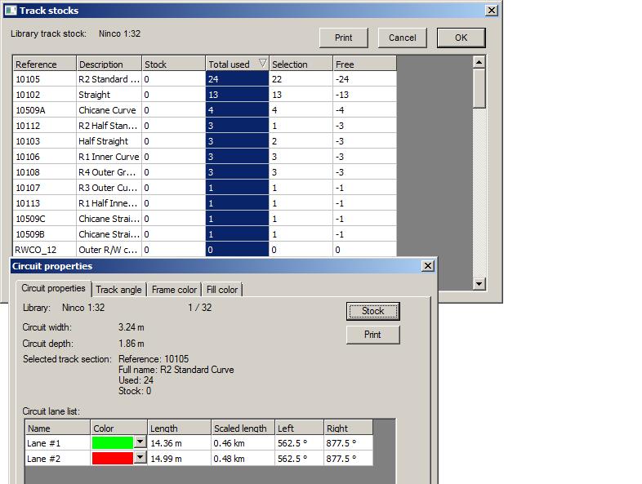Sort by Total used column header
The image size is (642, 484).
coord(237,64)
